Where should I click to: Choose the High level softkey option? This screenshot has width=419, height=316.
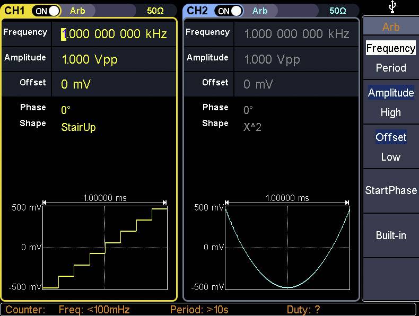390,112
